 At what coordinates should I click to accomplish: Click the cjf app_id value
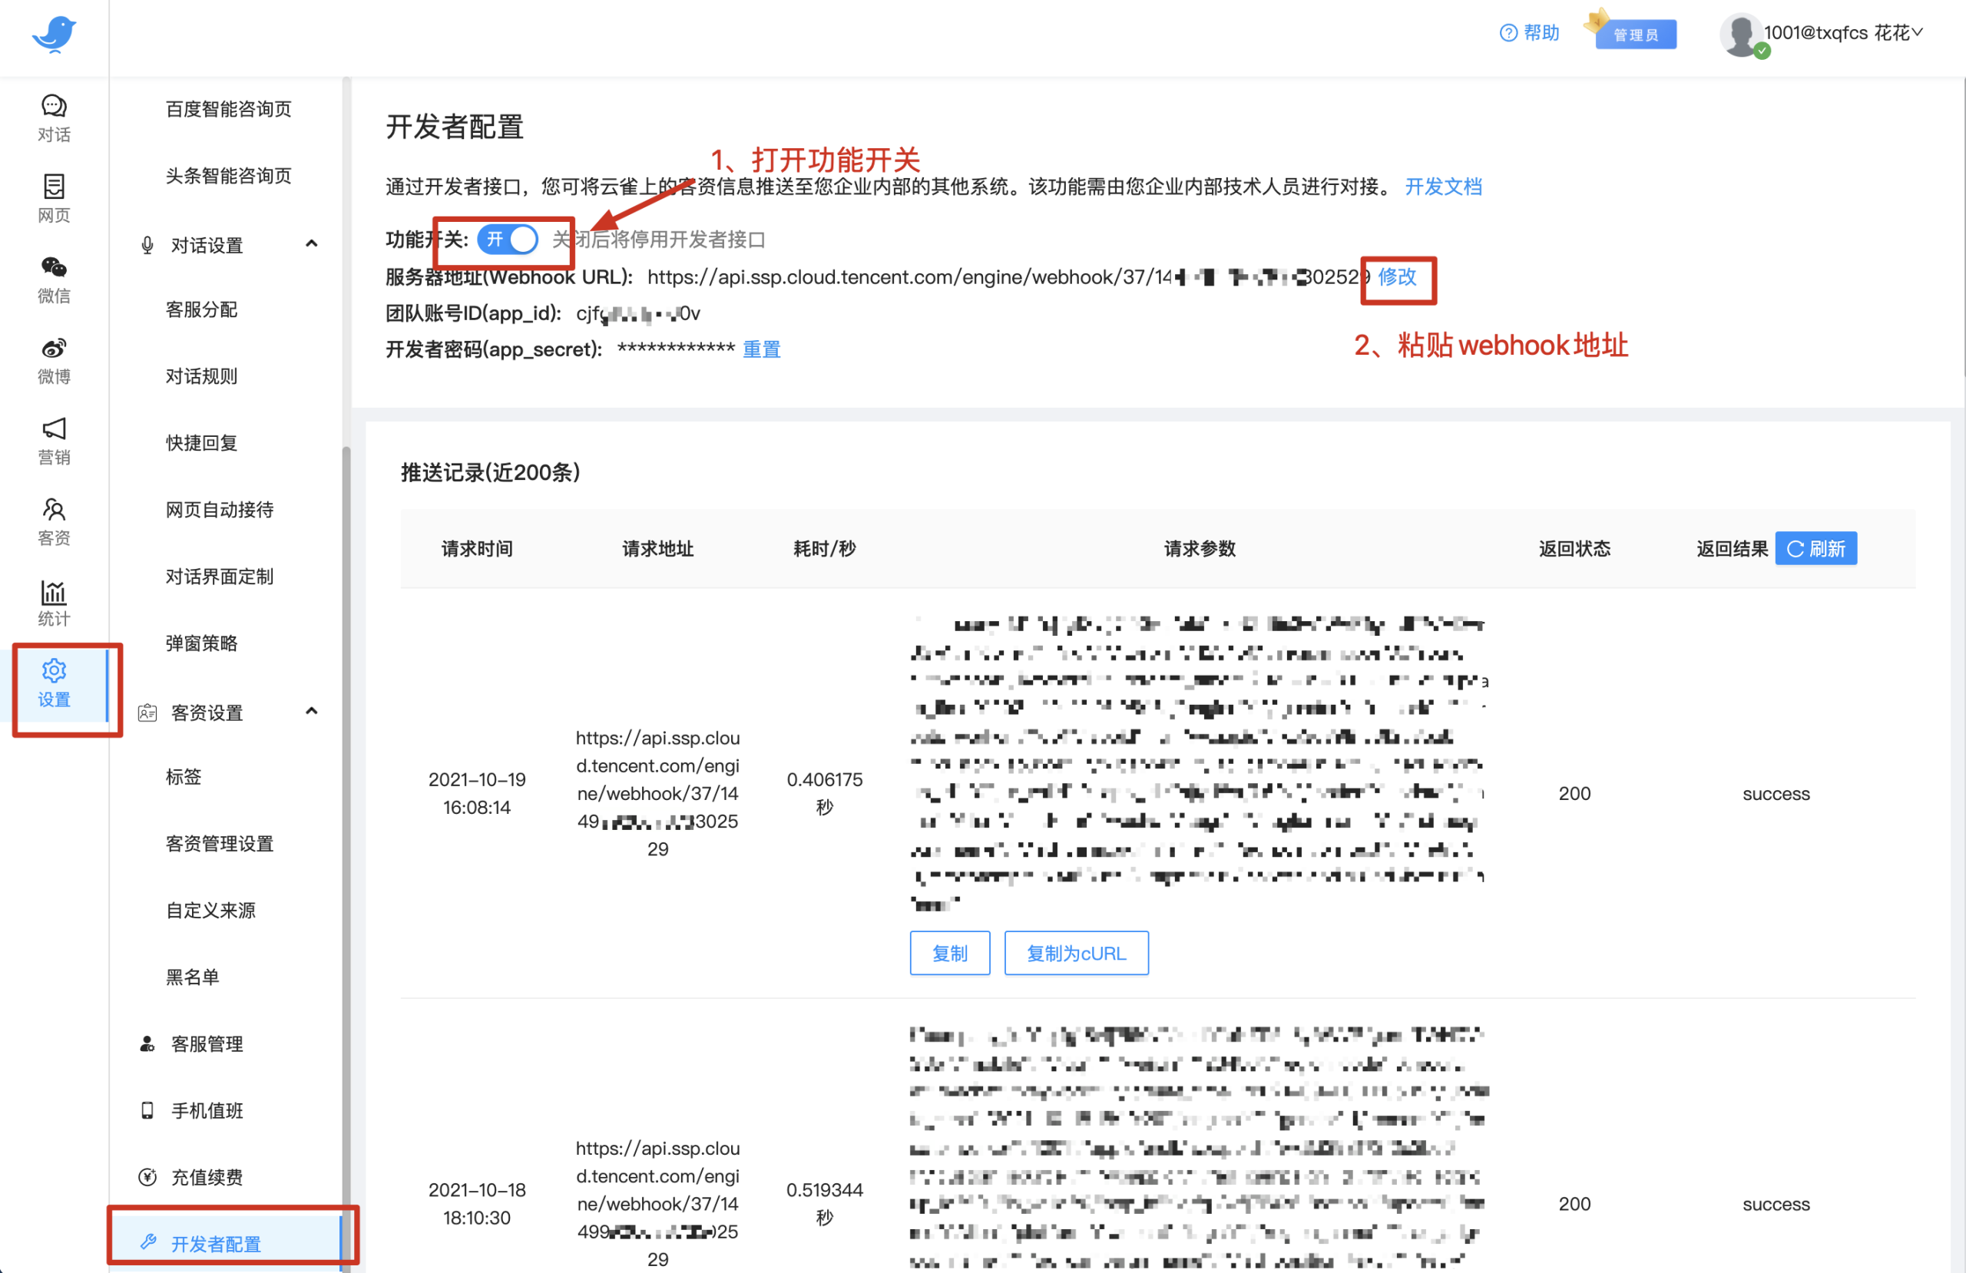coord(637,314)
